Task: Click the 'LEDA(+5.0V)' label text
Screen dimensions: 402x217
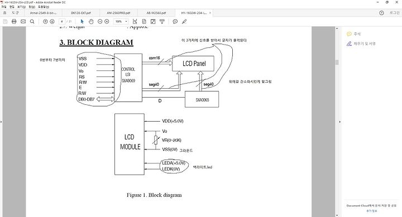Action: [x=174, y=163]
